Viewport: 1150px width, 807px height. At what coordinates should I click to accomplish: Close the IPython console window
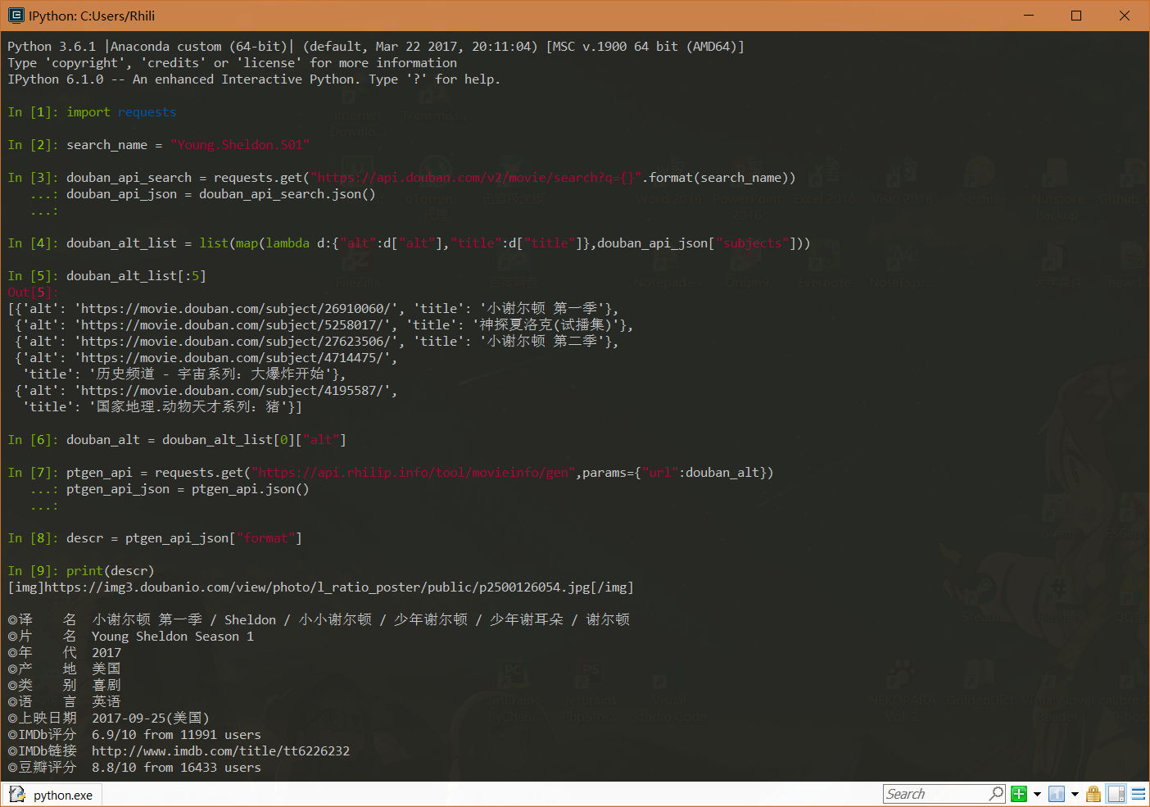pyautogui.click(x=1125, y=16)
